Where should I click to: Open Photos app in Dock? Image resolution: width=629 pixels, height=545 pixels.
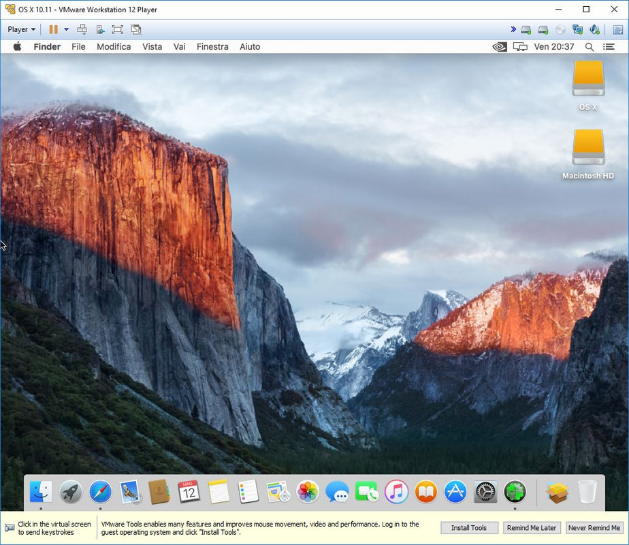308,491
